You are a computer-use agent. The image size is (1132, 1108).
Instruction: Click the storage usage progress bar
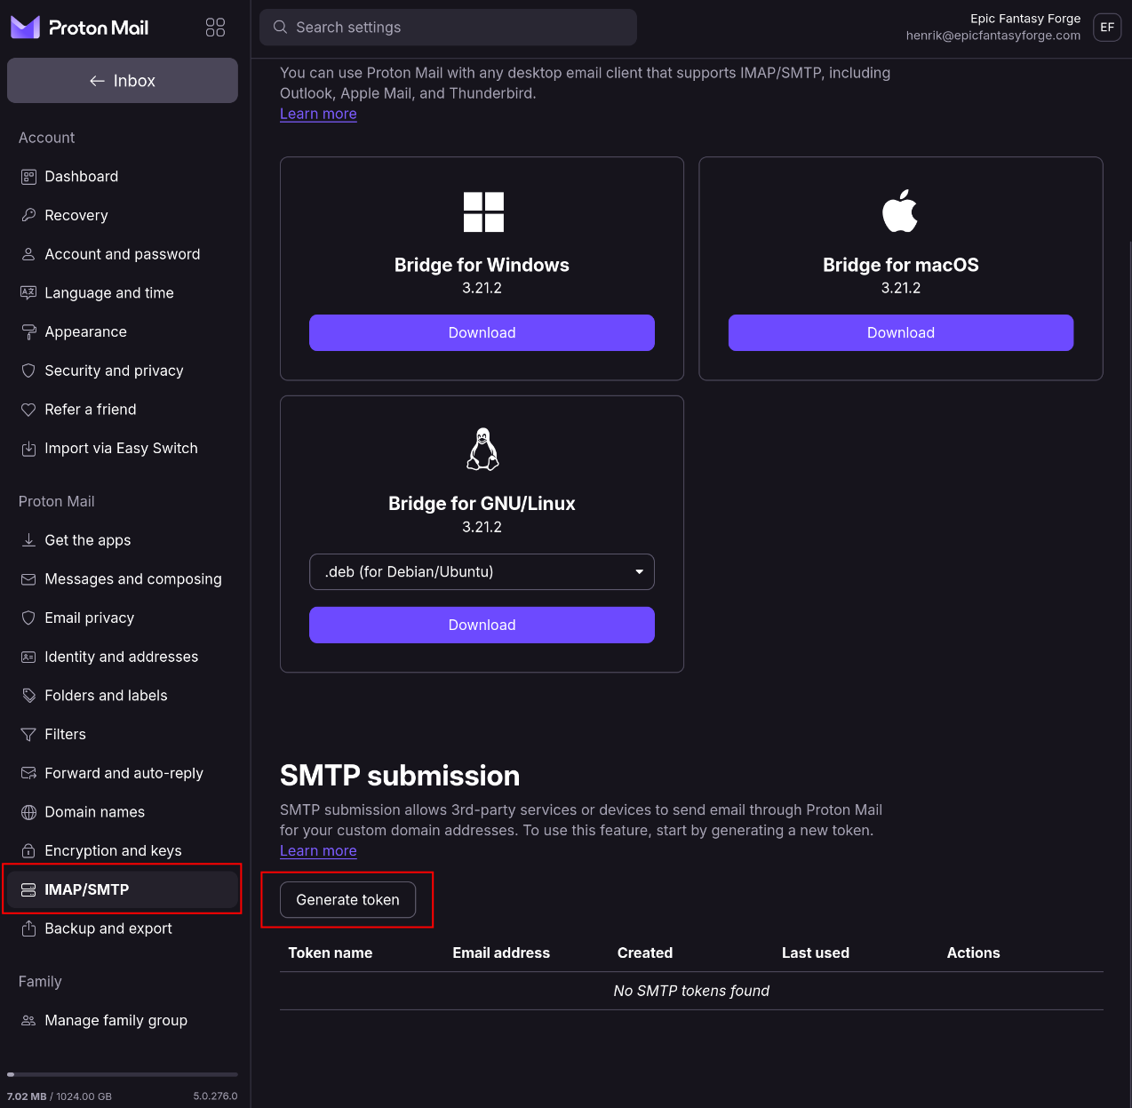pos(123,1074)
